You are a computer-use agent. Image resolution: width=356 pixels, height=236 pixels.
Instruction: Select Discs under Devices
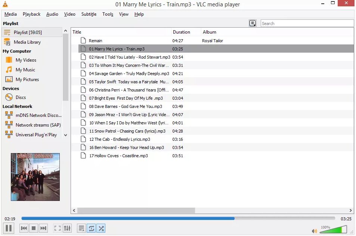tap(32, 97)
